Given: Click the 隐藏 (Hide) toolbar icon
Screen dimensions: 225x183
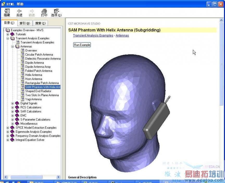Looking at the screenshot, I should pyautogui.click(x=7, y=13).
